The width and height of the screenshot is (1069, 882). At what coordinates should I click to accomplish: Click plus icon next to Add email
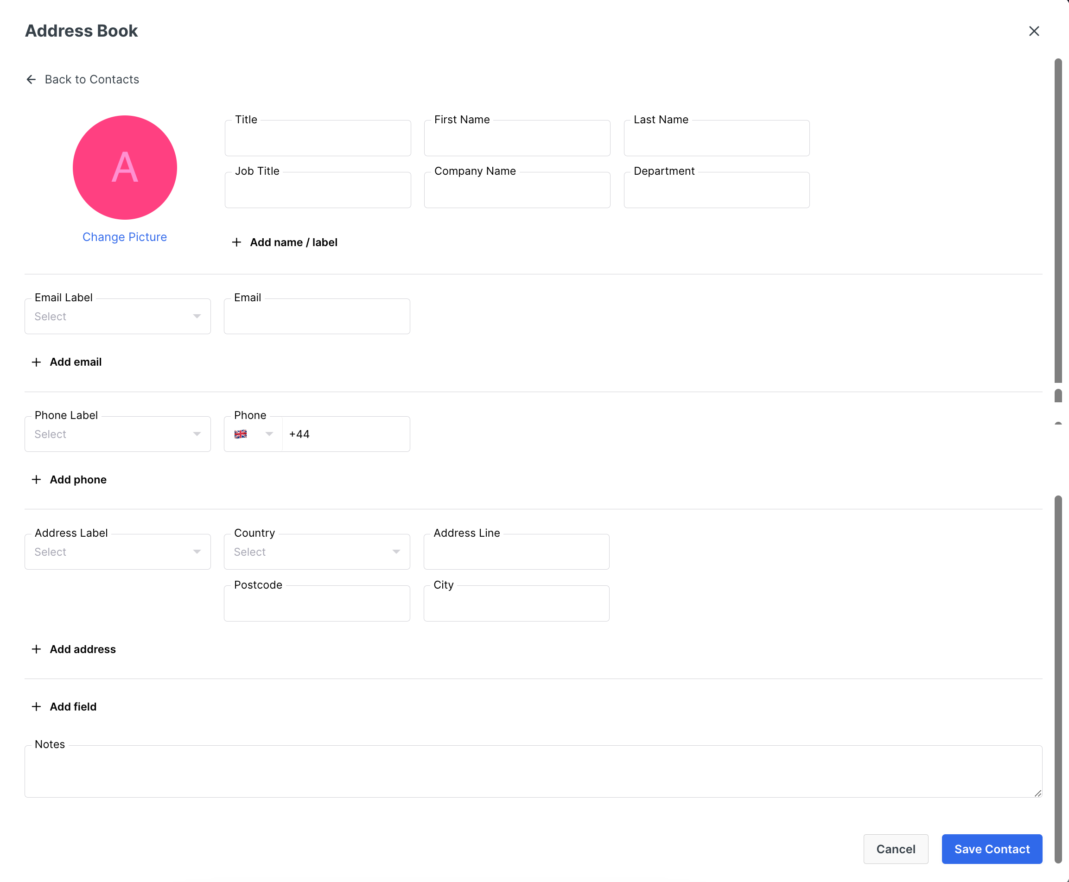click(36, 362)
